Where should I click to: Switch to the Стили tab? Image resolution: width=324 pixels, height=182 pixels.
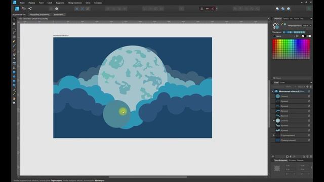point(282,82)
